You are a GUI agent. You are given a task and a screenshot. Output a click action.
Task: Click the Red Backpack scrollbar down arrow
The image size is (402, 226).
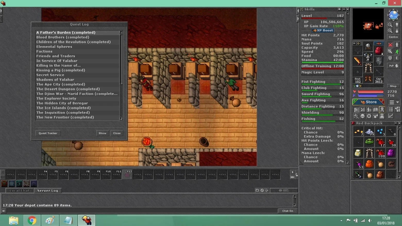[399, 177]
